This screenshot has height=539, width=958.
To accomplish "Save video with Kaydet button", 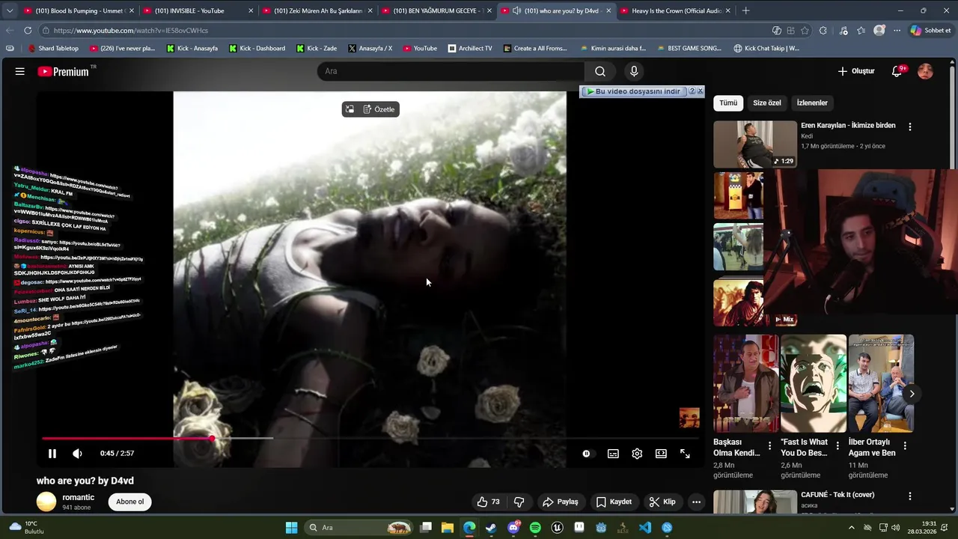I will click(x=614, y=502).
